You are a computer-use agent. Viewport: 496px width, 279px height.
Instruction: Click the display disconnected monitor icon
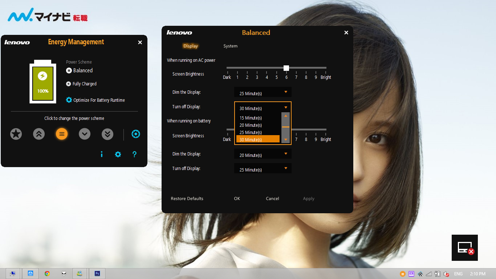(465, 248)
